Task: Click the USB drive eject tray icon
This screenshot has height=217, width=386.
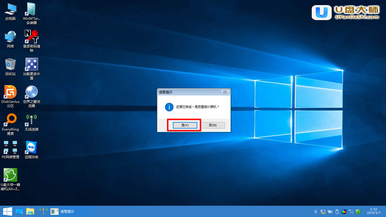Action: click(x=337, y=212)
